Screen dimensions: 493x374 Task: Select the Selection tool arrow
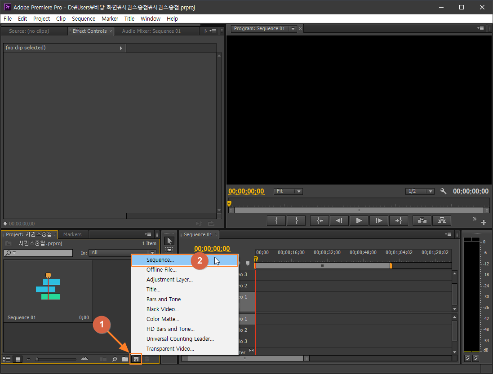[169, 241]
